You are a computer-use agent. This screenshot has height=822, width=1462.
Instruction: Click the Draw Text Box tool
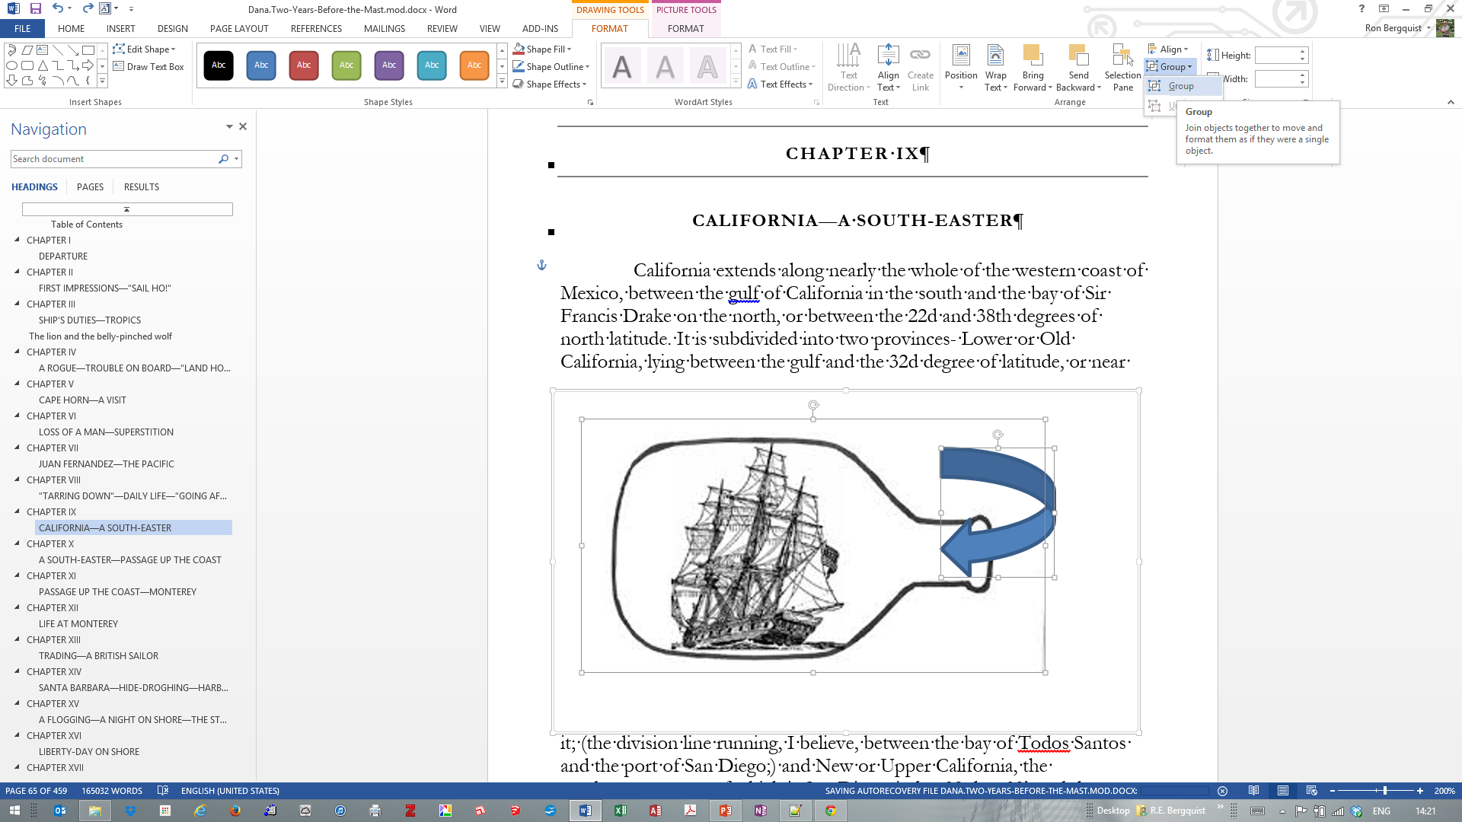[x=149, y=67]
